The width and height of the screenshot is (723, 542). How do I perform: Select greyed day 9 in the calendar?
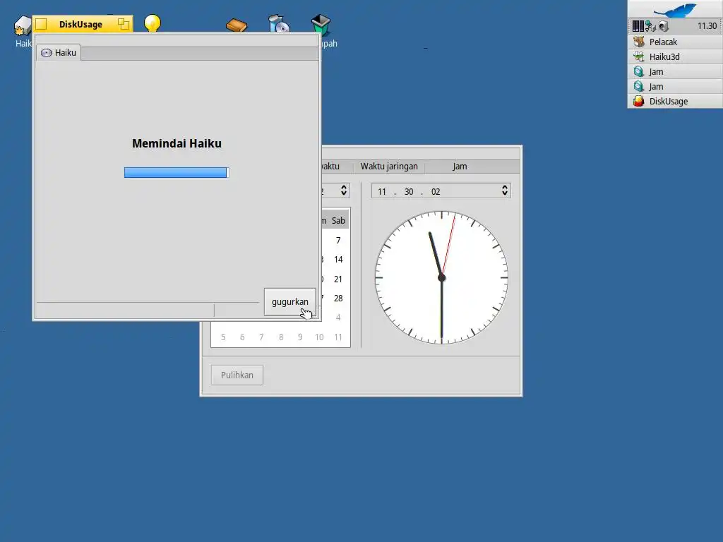(x=300, y=337)
